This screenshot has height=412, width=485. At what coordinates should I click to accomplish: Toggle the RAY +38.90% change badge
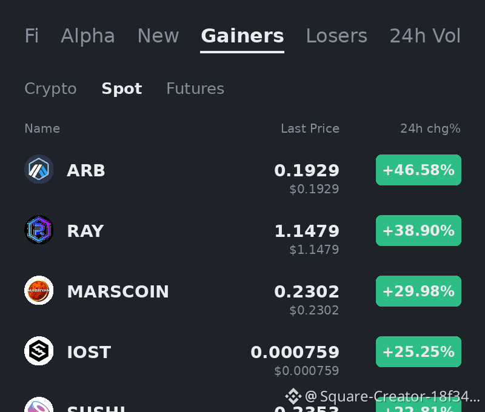point(418,231)
